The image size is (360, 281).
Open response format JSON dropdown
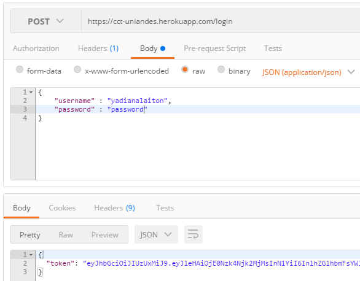pyautogui.click(x=156, y=234)
